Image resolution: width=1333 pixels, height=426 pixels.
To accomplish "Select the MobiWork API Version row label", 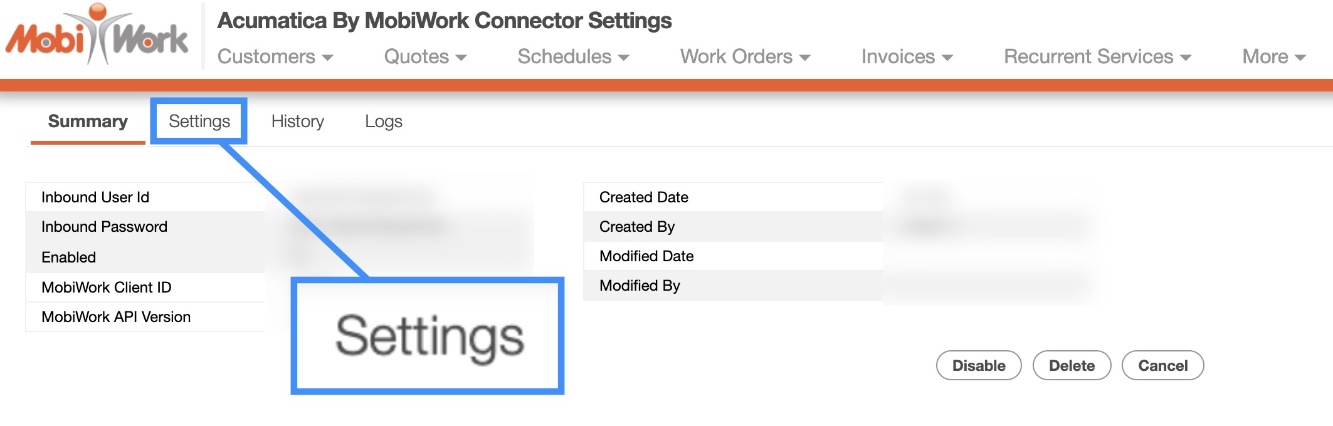I will pyautogui.click(x=116, y=317).
